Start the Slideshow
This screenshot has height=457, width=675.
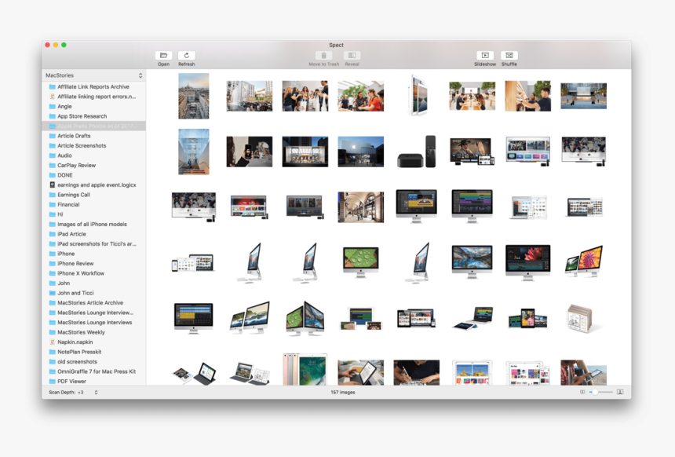[485, 56]
